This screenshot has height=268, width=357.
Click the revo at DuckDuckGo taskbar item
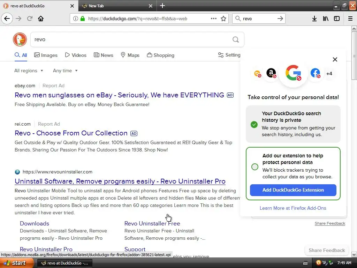[64, 263]
